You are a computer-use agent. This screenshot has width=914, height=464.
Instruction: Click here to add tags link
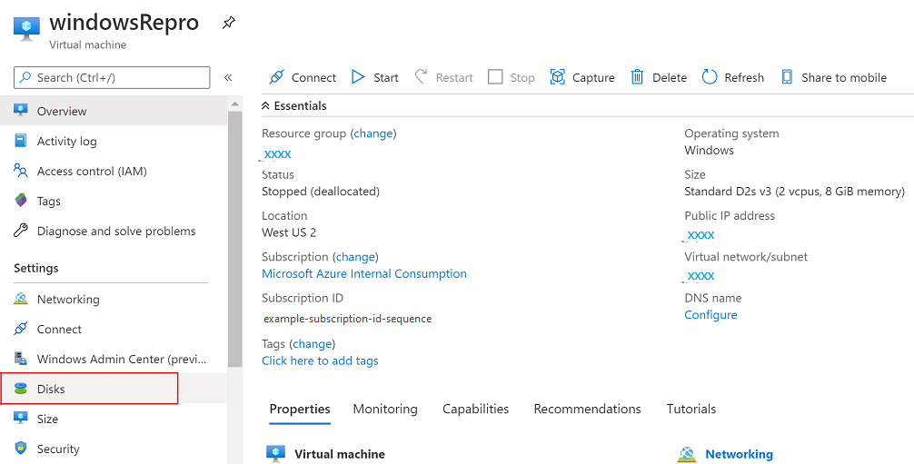pos(320,360)
